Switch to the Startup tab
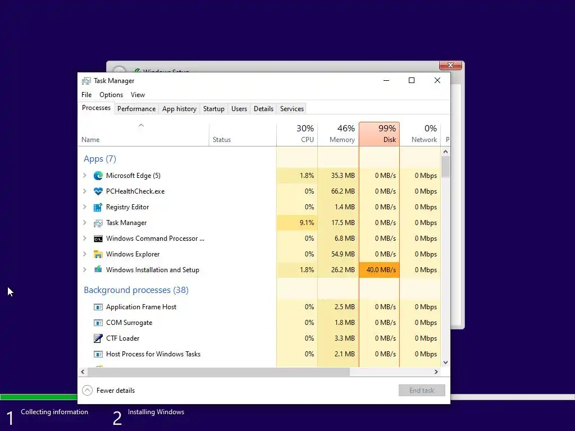The height and width of the screenshot is (431, 575). coord(214,109)
